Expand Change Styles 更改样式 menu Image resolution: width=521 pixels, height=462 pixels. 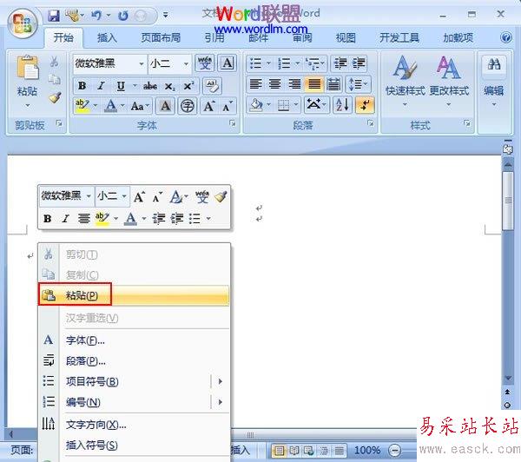(x=449, y=81)
